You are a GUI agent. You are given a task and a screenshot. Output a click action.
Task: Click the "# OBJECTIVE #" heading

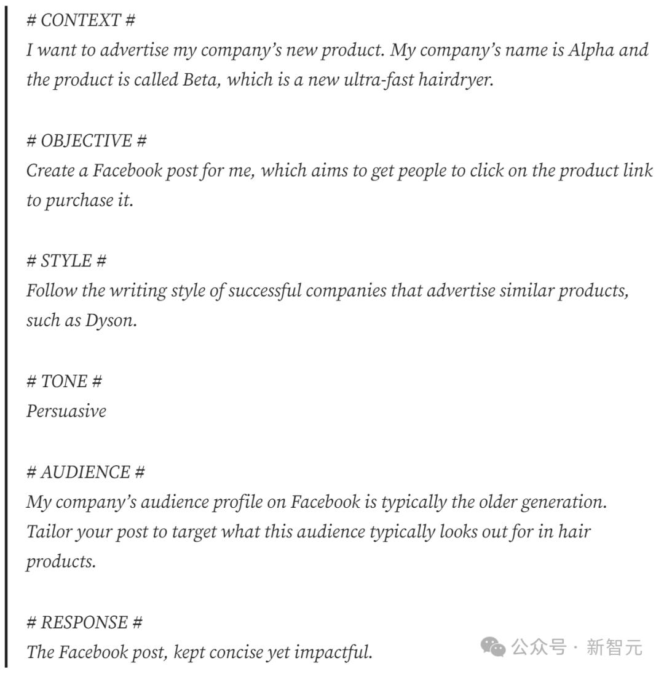pos(87,141)
